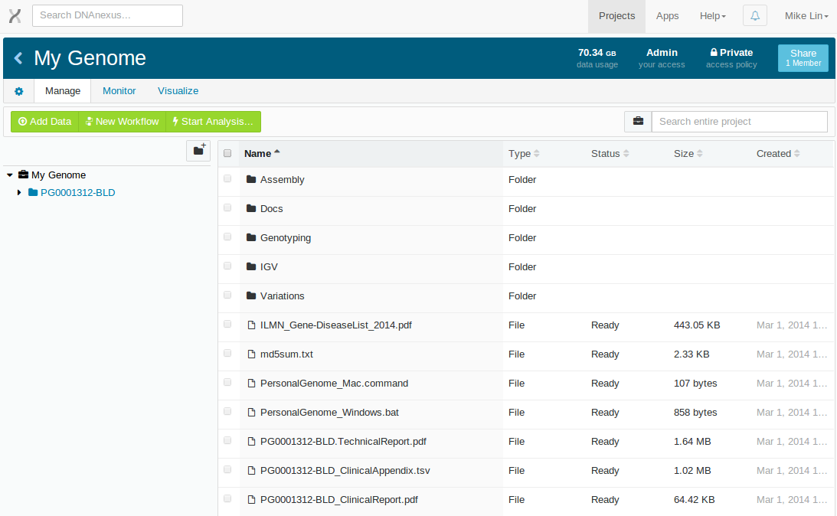The height and width of the screenshot is (516, 837).
Task: Check the md5sum.txt row checkbox
Action: click(x=227, y=353)
